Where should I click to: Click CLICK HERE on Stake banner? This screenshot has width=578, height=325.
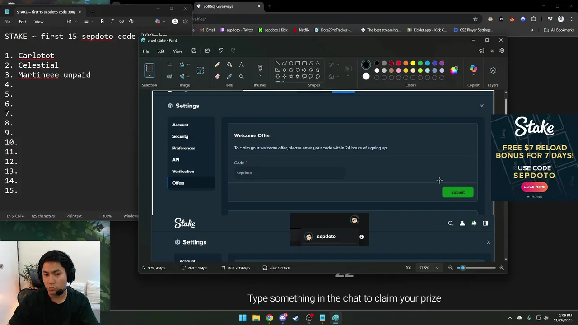(x=534, y=187)
